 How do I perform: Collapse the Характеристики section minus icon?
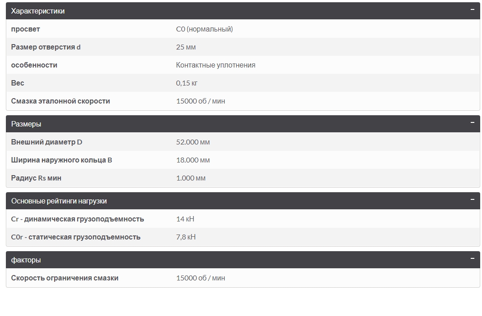pos(473,9)
